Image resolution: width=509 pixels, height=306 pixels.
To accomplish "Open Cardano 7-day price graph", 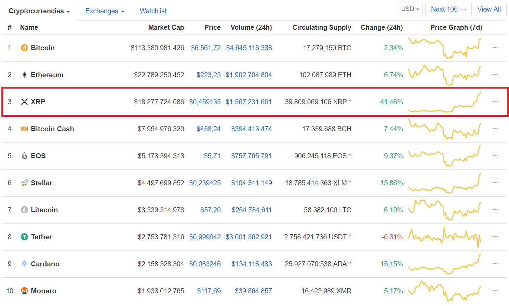I will [444, 264].
